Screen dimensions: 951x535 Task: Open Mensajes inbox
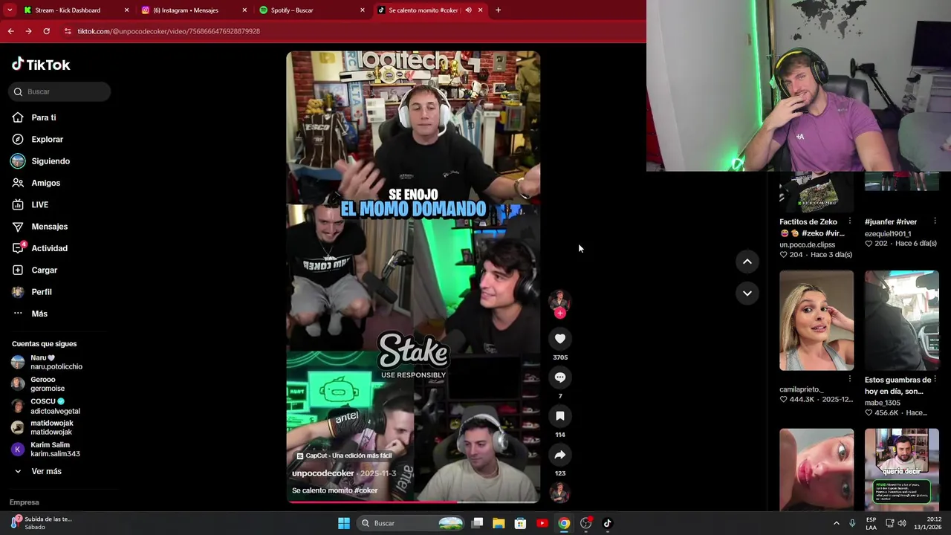click(x=49, y=227)
